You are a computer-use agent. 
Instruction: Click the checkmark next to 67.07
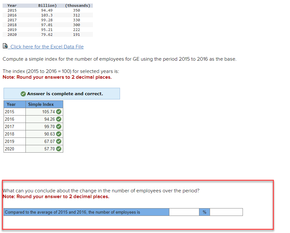(59, 141)
